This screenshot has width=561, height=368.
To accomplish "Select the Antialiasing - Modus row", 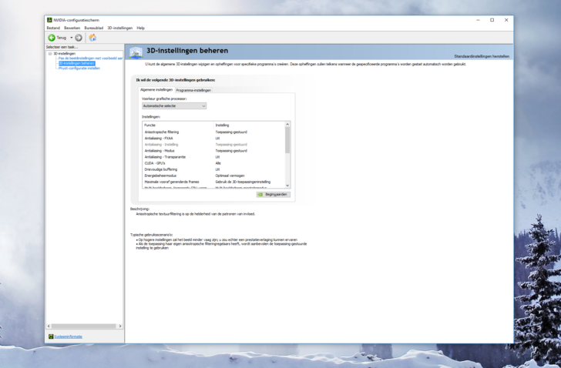I will 213,151.
